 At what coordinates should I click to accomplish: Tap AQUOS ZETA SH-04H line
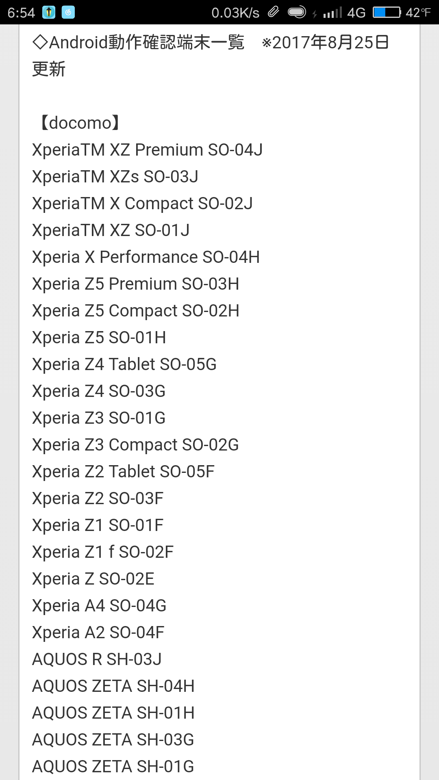(113, 686)
